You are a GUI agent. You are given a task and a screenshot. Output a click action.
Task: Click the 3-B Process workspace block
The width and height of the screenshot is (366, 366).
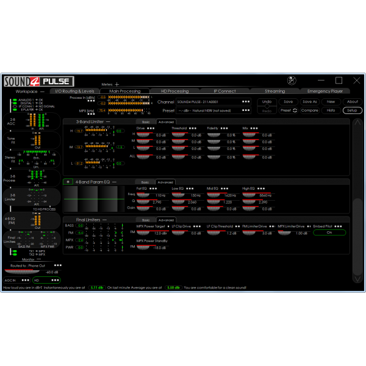coord(32,178)
